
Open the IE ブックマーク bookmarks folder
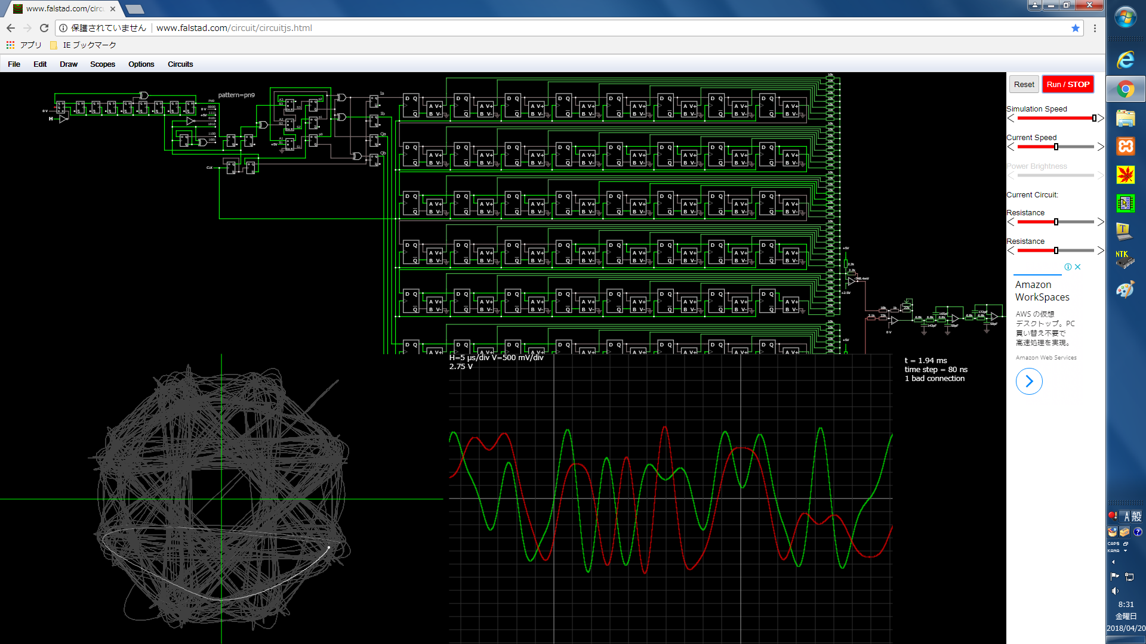pos(83,45)
